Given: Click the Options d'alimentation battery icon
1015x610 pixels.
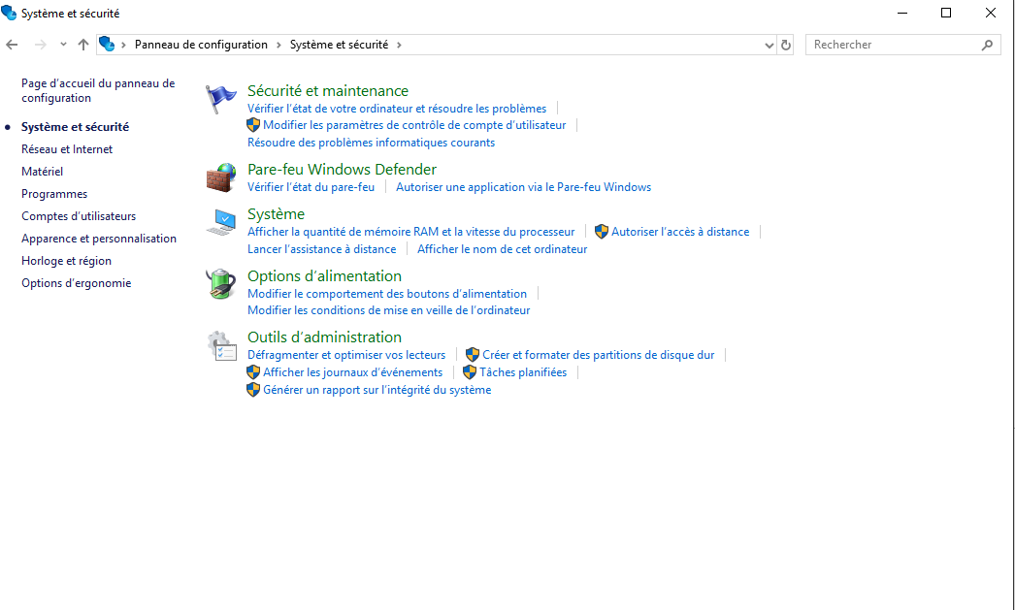Looking at the screenshot, I should [x=221, y=284].
